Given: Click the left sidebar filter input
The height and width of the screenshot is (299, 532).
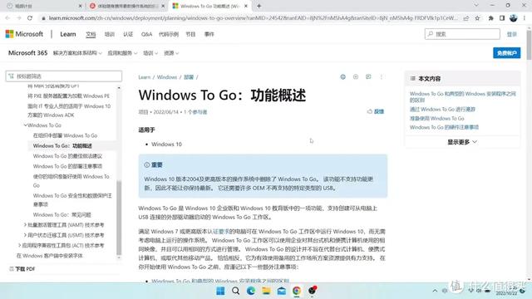Looking at the screenshot, I should coord(64,76).
